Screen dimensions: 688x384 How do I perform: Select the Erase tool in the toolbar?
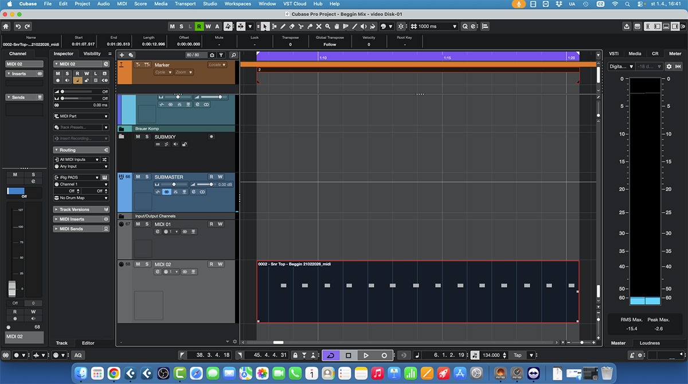[292, 26]
